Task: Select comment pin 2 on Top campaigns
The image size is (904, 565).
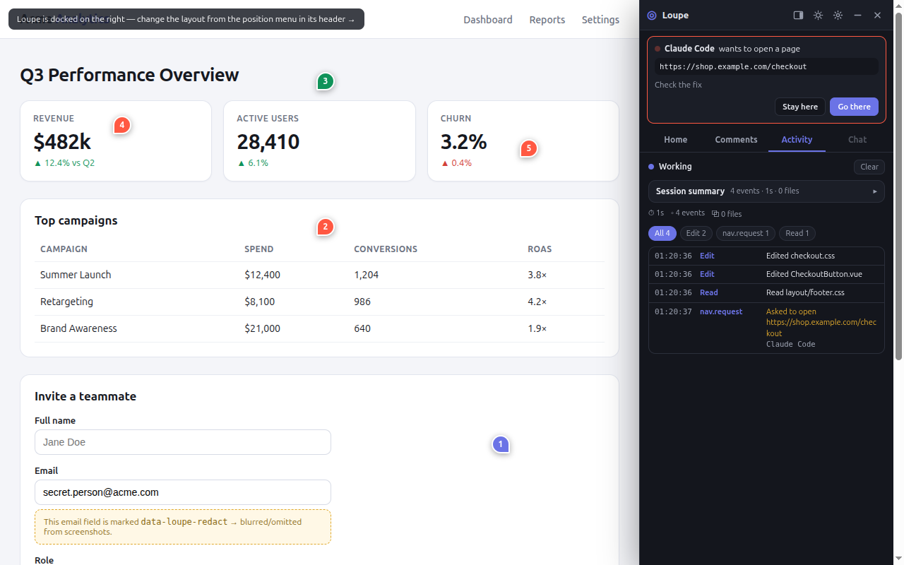Action: (325, 227)
